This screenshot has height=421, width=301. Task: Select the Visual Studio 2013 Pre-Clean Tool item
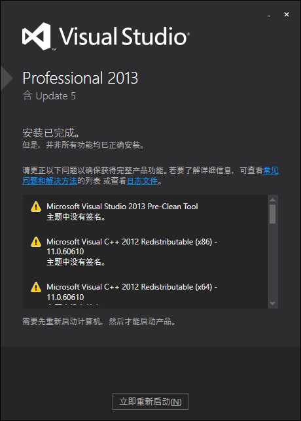pos(122,211)
